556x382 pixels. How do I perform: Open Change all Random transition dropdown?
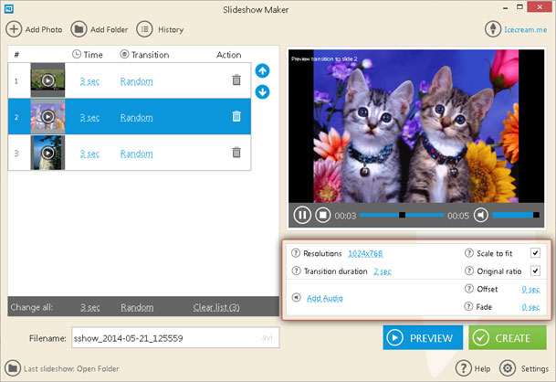[x=137, y=307]
